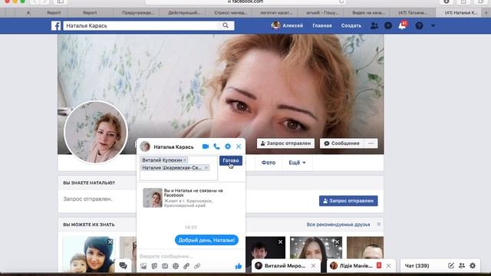Go to Главная in header
Viewport: 491px width, 276px height.
point(322,25)
